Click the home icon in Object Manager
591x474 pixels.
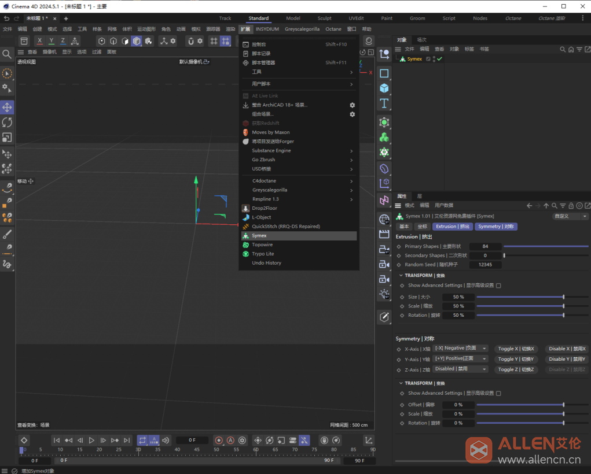tap(571, 49)
